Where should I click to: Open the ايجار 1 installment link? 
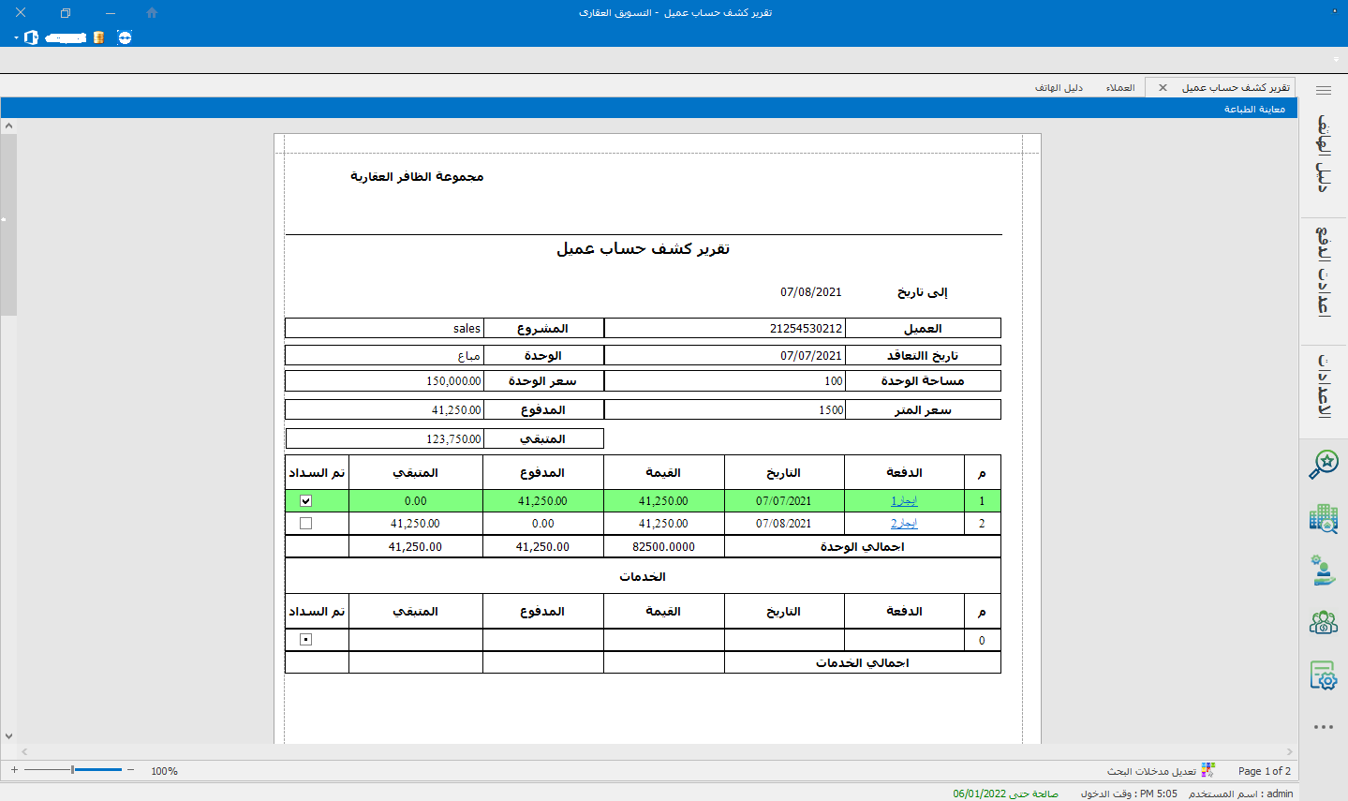pyautogui.click(x=904, y=501)
